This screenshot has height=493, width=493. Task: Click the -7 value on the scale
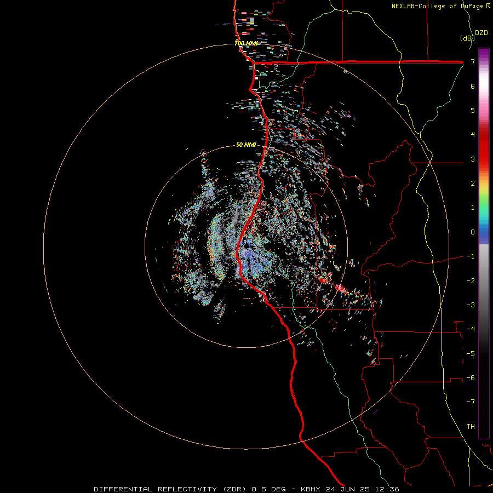(x=471, y=402)
